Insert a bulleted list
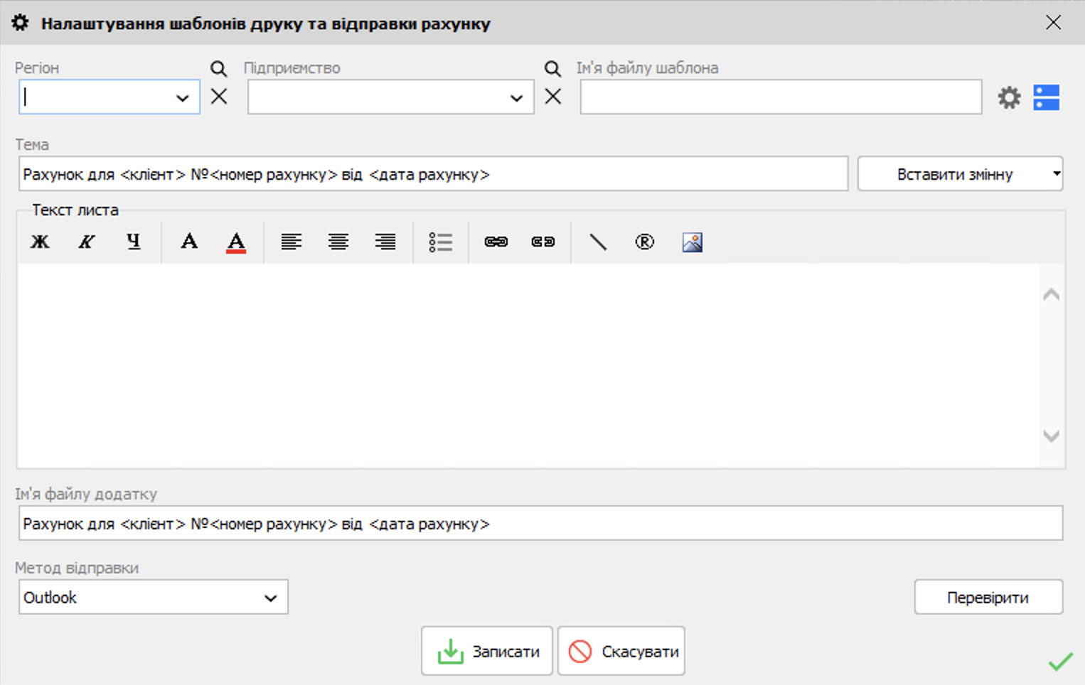This screenshot has height=685, width=1085. 441,242
